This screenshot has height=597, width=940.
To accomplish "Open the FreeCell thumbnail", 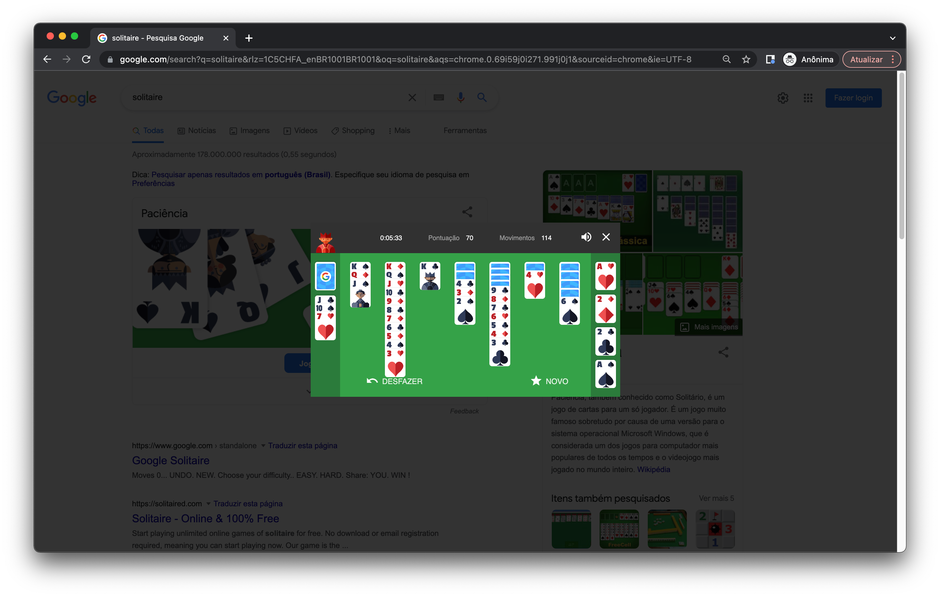I will [x=619, y=529].
